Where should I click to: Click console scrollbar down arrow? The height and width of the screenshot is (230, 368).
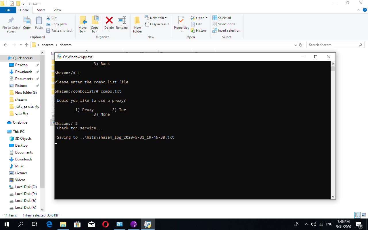coord(333,197)
